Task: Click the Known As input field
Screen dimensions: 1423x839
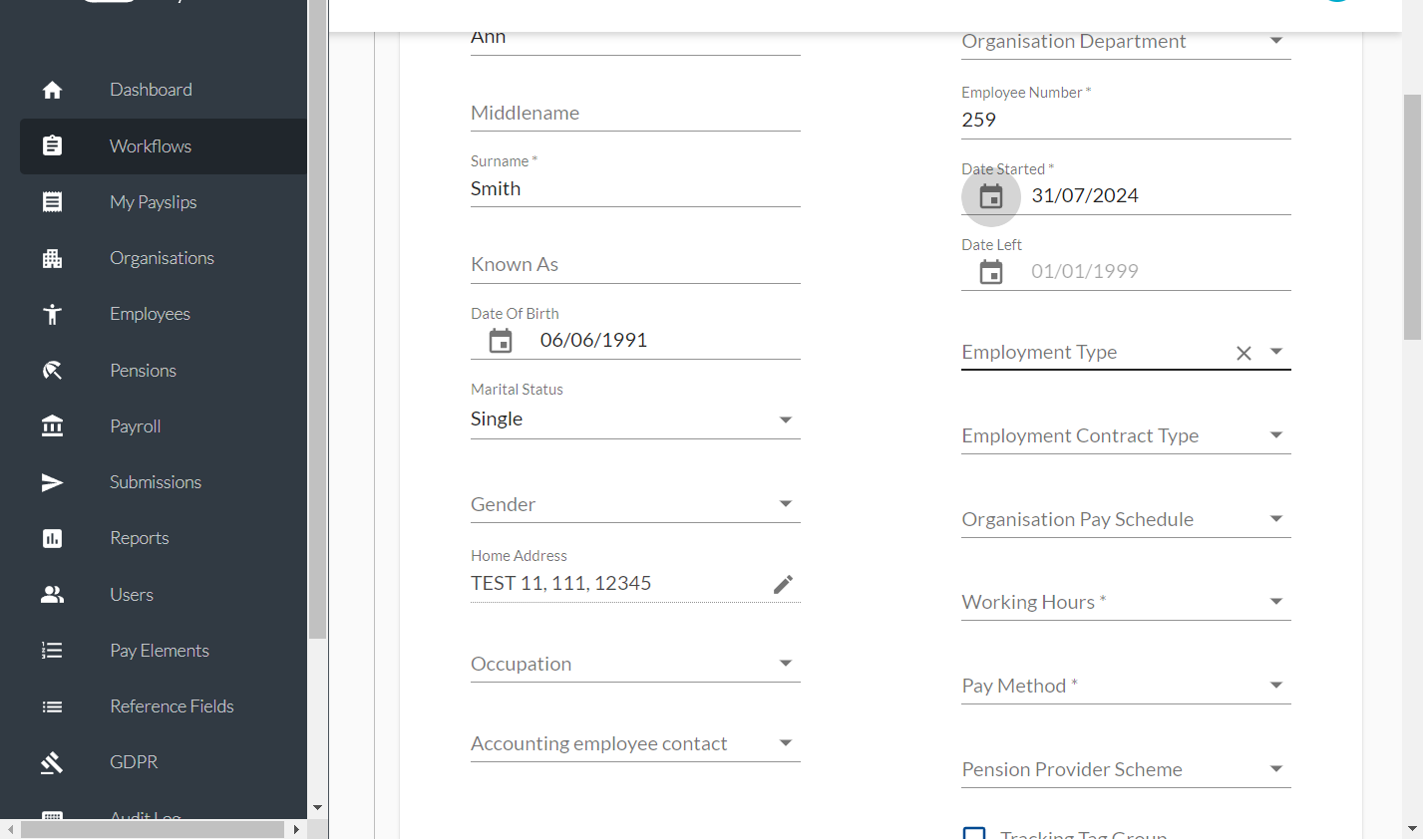Action: (x=635, y=264)
